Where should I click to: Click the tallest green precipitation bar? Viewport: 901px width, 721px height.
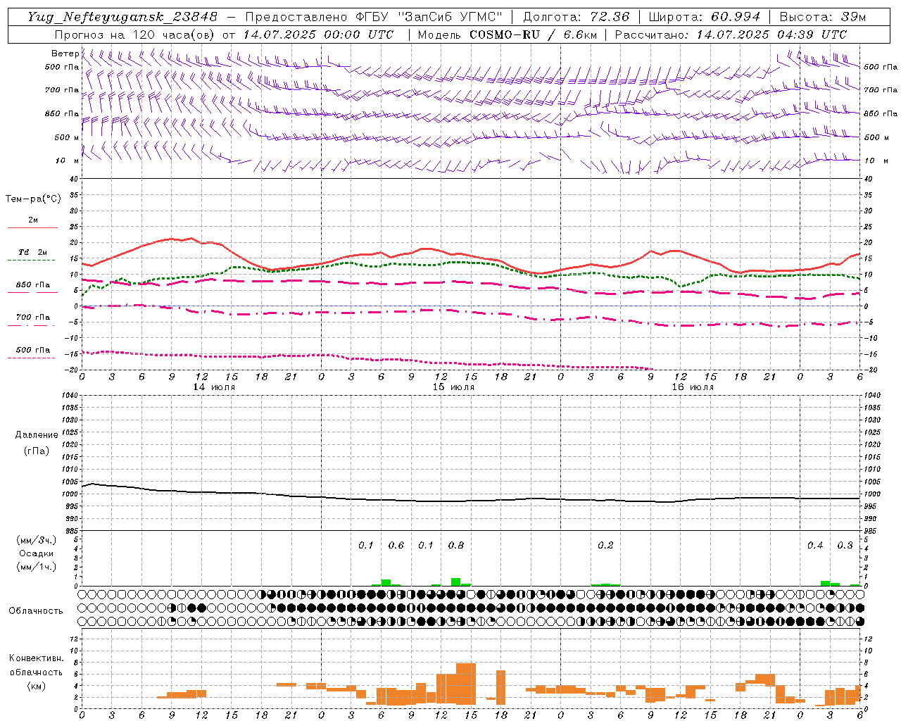click(x=456, y=582)
